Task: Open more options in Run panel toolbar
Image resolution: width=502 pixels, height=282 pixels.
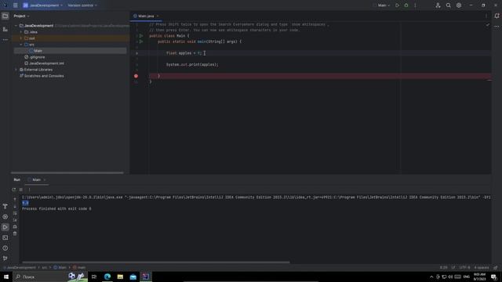Action: (29, 190)
